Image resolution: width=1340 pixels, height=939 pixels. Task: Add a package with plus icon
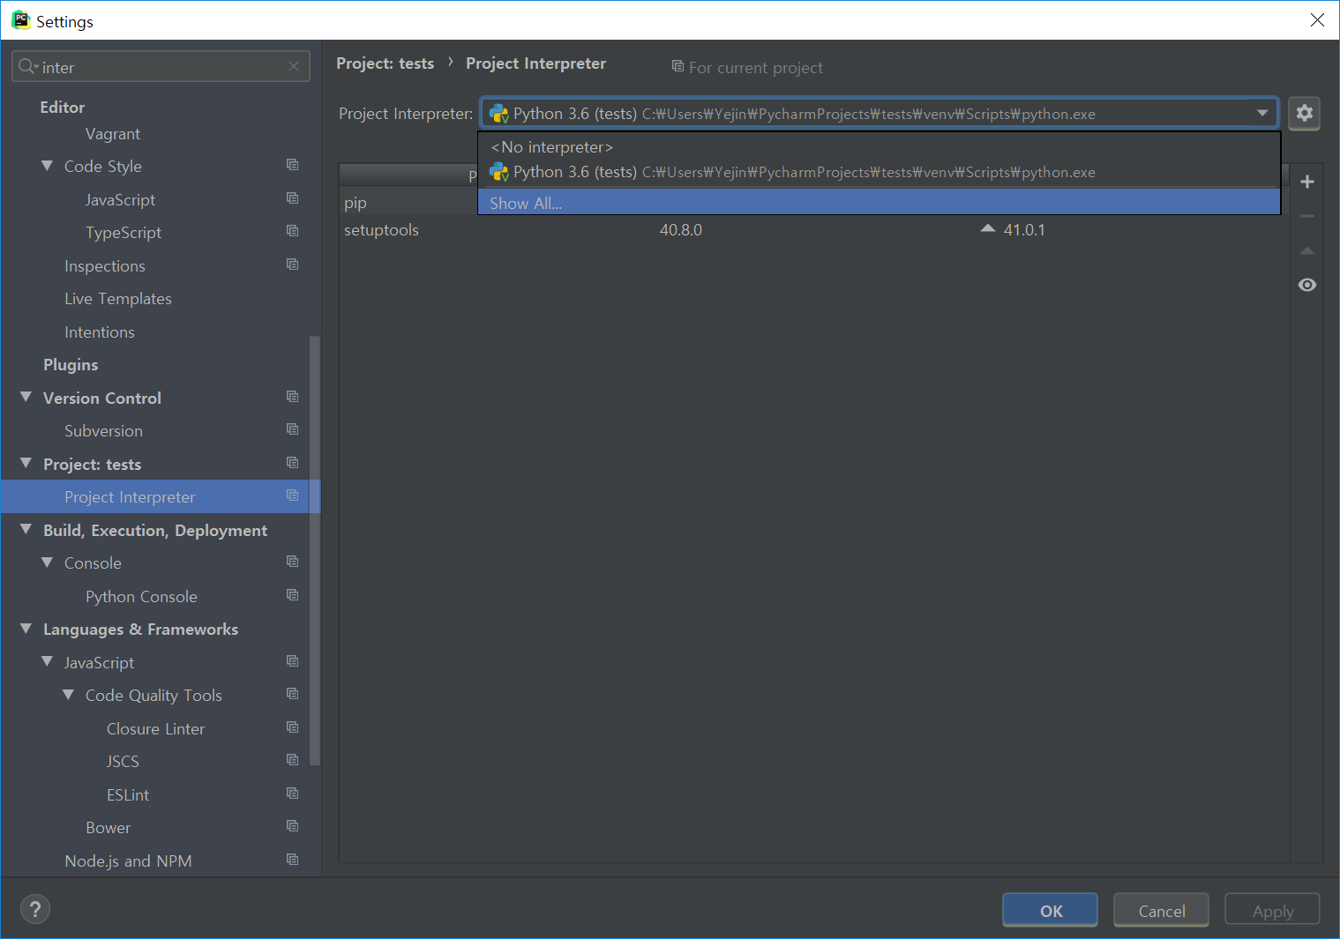pyautogui.click(x=1307, y=182)
